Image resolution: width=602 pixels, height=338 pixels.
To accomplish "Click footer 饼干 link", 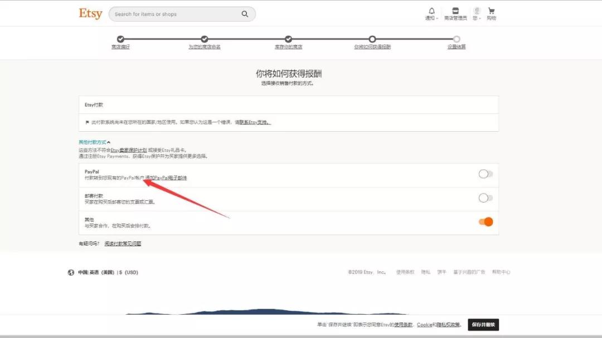I will click(442, 272).
